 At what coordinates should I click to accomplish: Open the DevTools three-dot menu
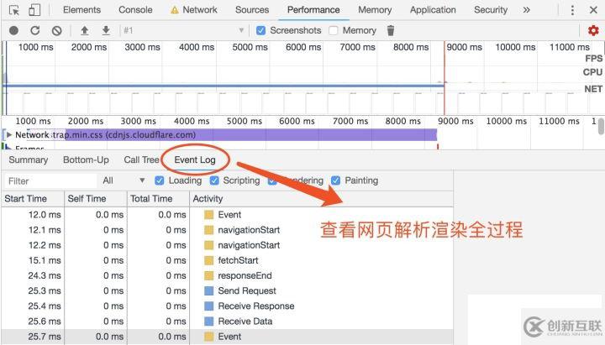(572, 10)
